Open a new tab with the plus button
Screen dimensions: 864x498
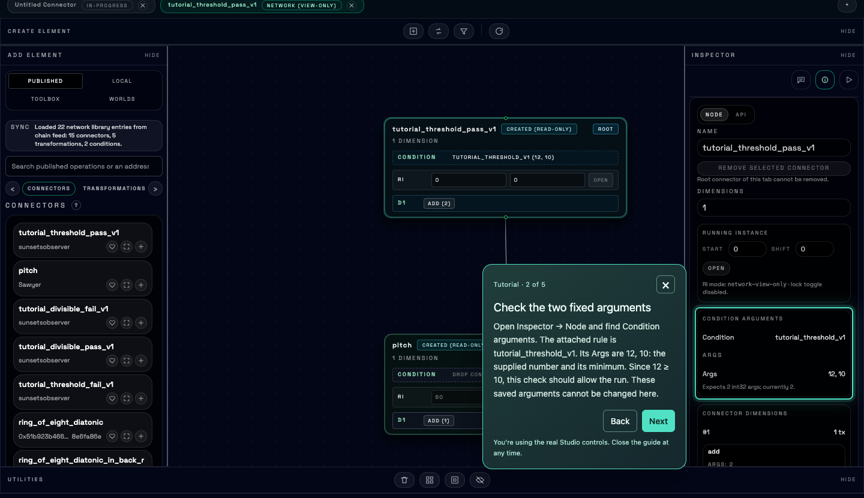847,5
